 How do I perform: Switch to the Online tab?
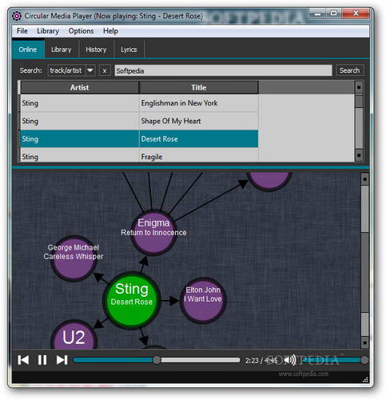(x=28, y=50)
